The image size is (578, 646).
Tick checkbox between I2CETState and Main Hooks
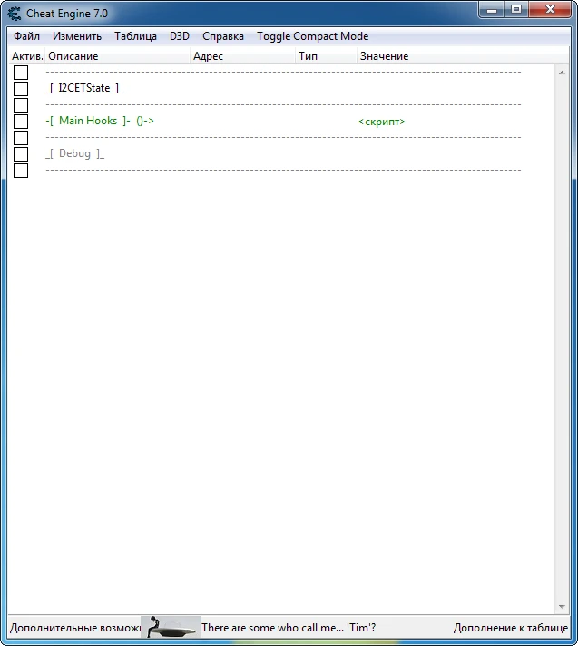tap(21, 105)
